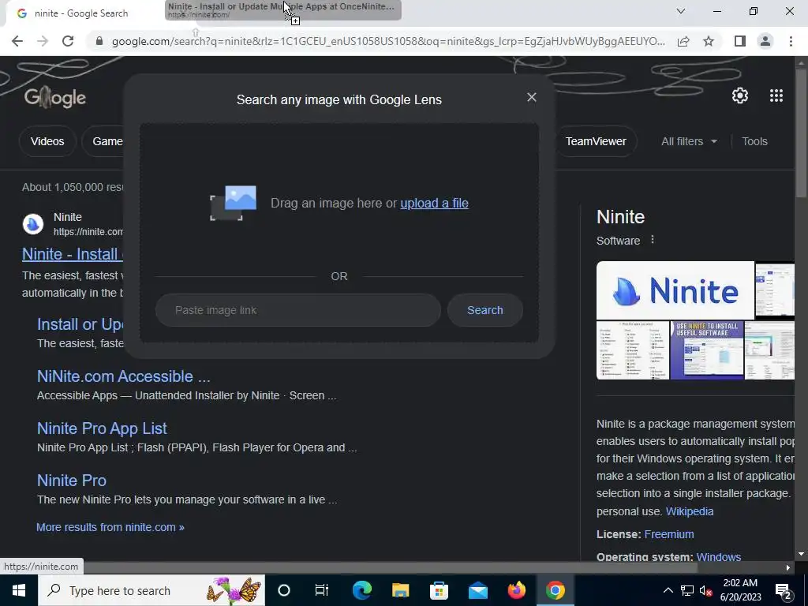Open the Windows Start menu
The height and width of the screenshot is (606, 808).
(19, 590)
